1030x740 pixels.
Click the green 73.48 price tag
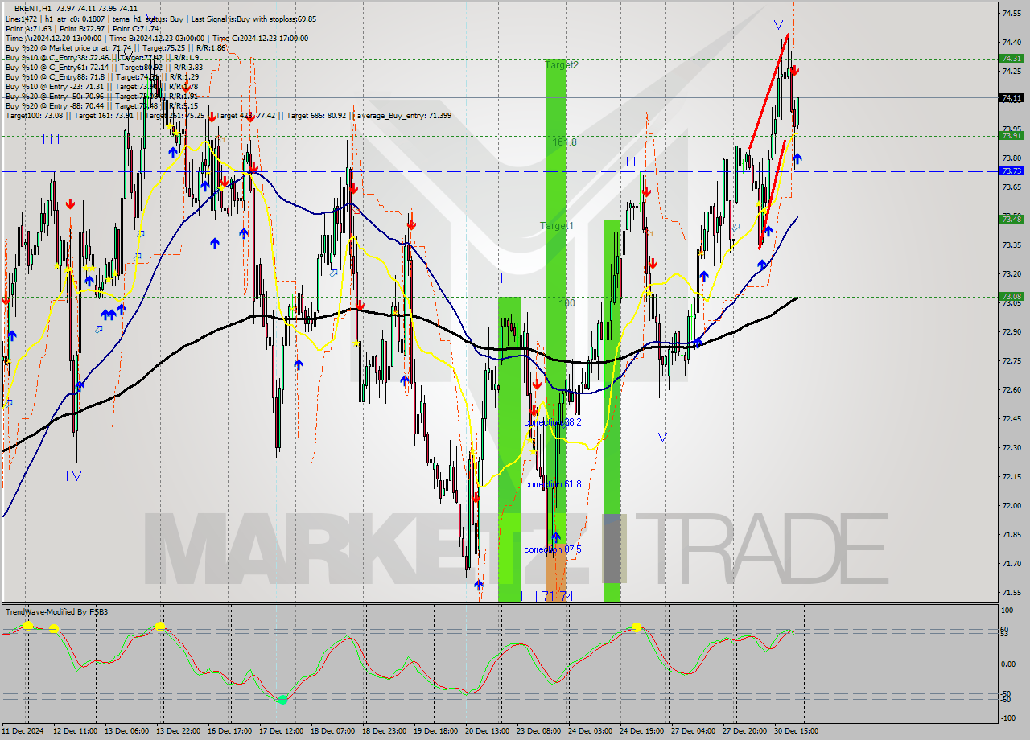point(1011,220)
